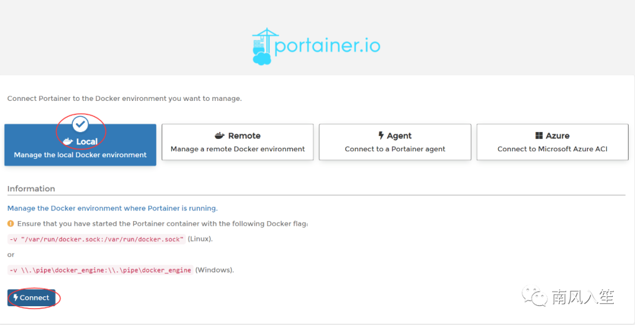
Task: Click the '(Windows).' label text
Action: 215,270
